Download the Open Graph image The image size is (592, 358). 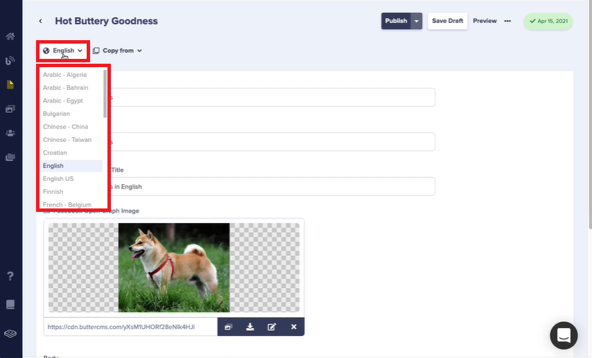click(250, 327)
